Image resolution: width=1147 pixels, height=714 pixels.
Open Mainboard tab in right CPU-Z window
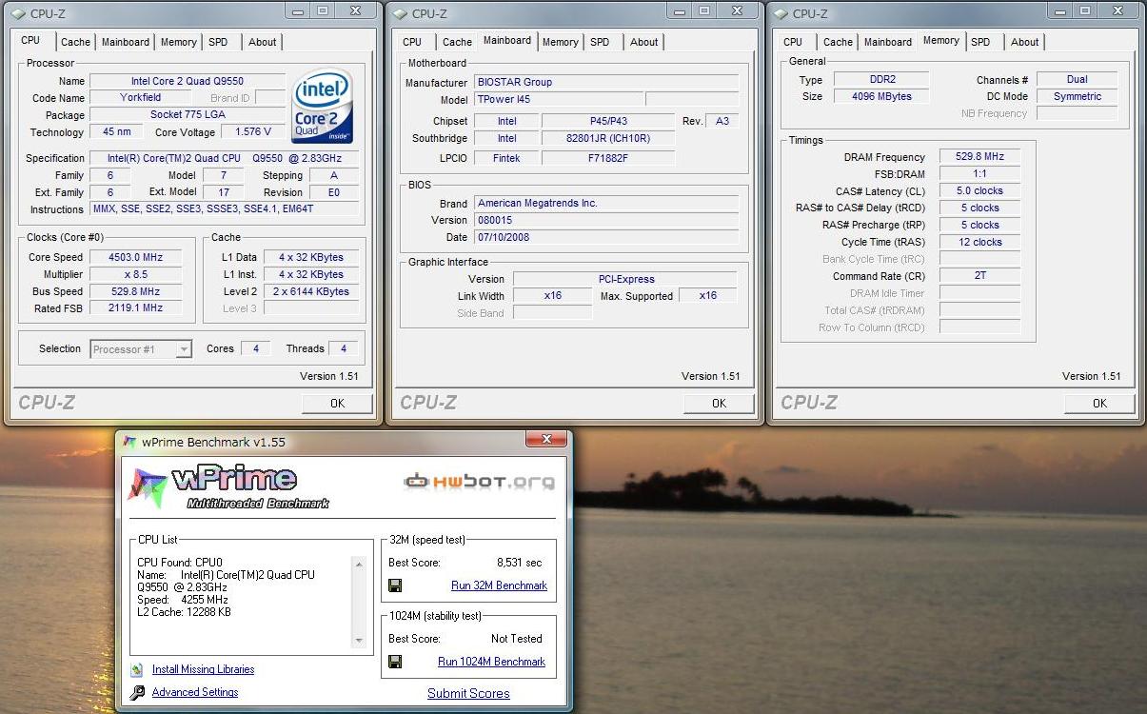point(887,42)
